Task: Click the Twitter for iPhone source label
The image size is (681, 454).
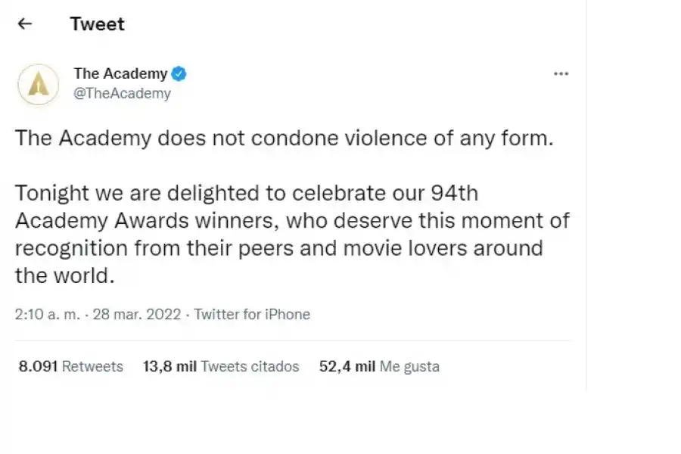Action: click(x=253, y=314)
